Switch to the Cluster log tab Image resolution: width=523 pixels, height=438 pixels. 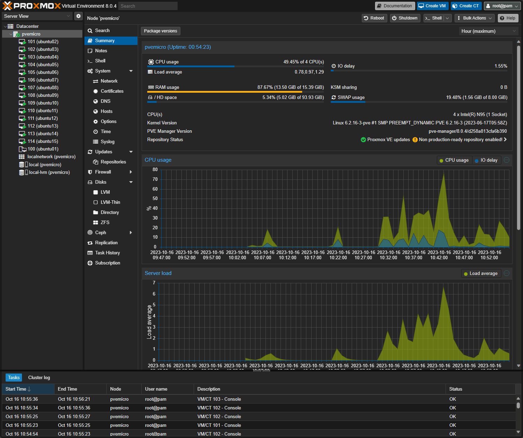tap(39, 378)
